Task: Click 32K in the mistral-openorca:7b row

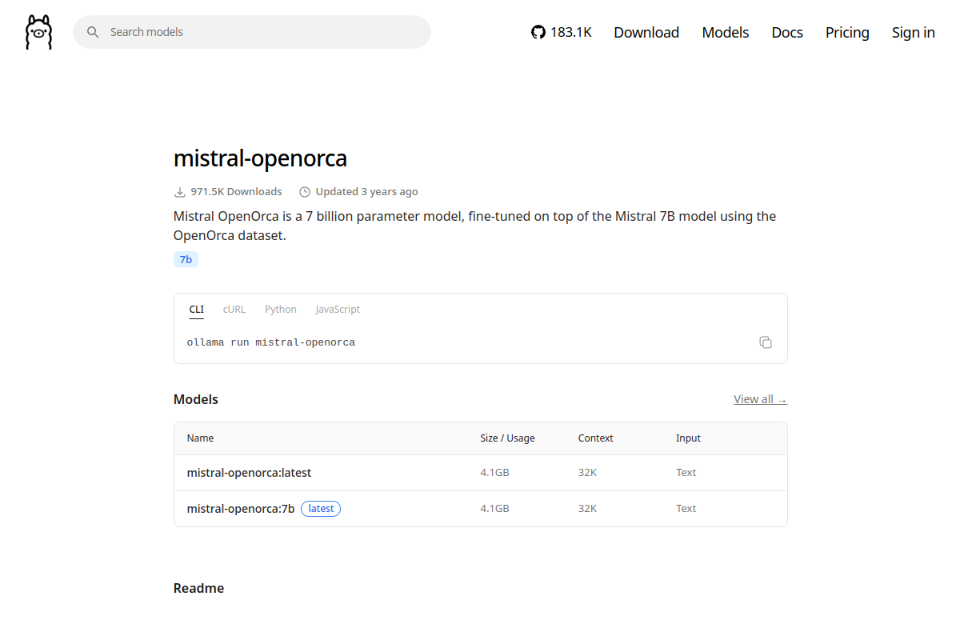Action: [587, 509]
